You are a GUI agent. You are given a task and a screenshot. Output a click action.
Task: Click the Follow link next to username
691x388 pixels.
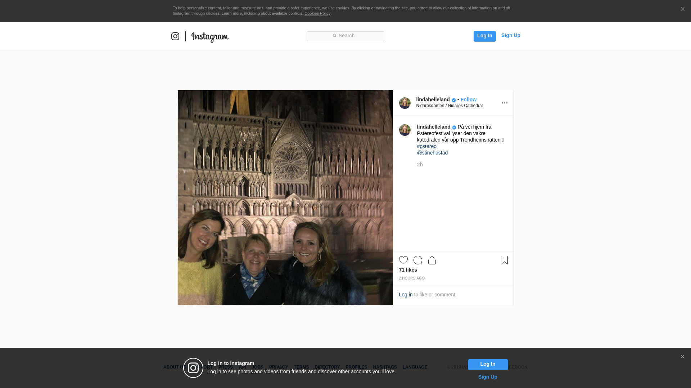[x=468, y=100]
